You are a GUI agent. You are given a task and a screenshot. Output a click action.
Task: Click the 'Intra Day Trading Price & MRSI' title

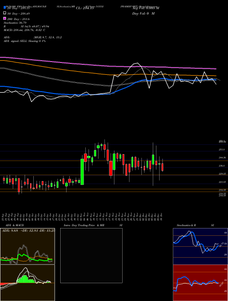coord(93,225)
